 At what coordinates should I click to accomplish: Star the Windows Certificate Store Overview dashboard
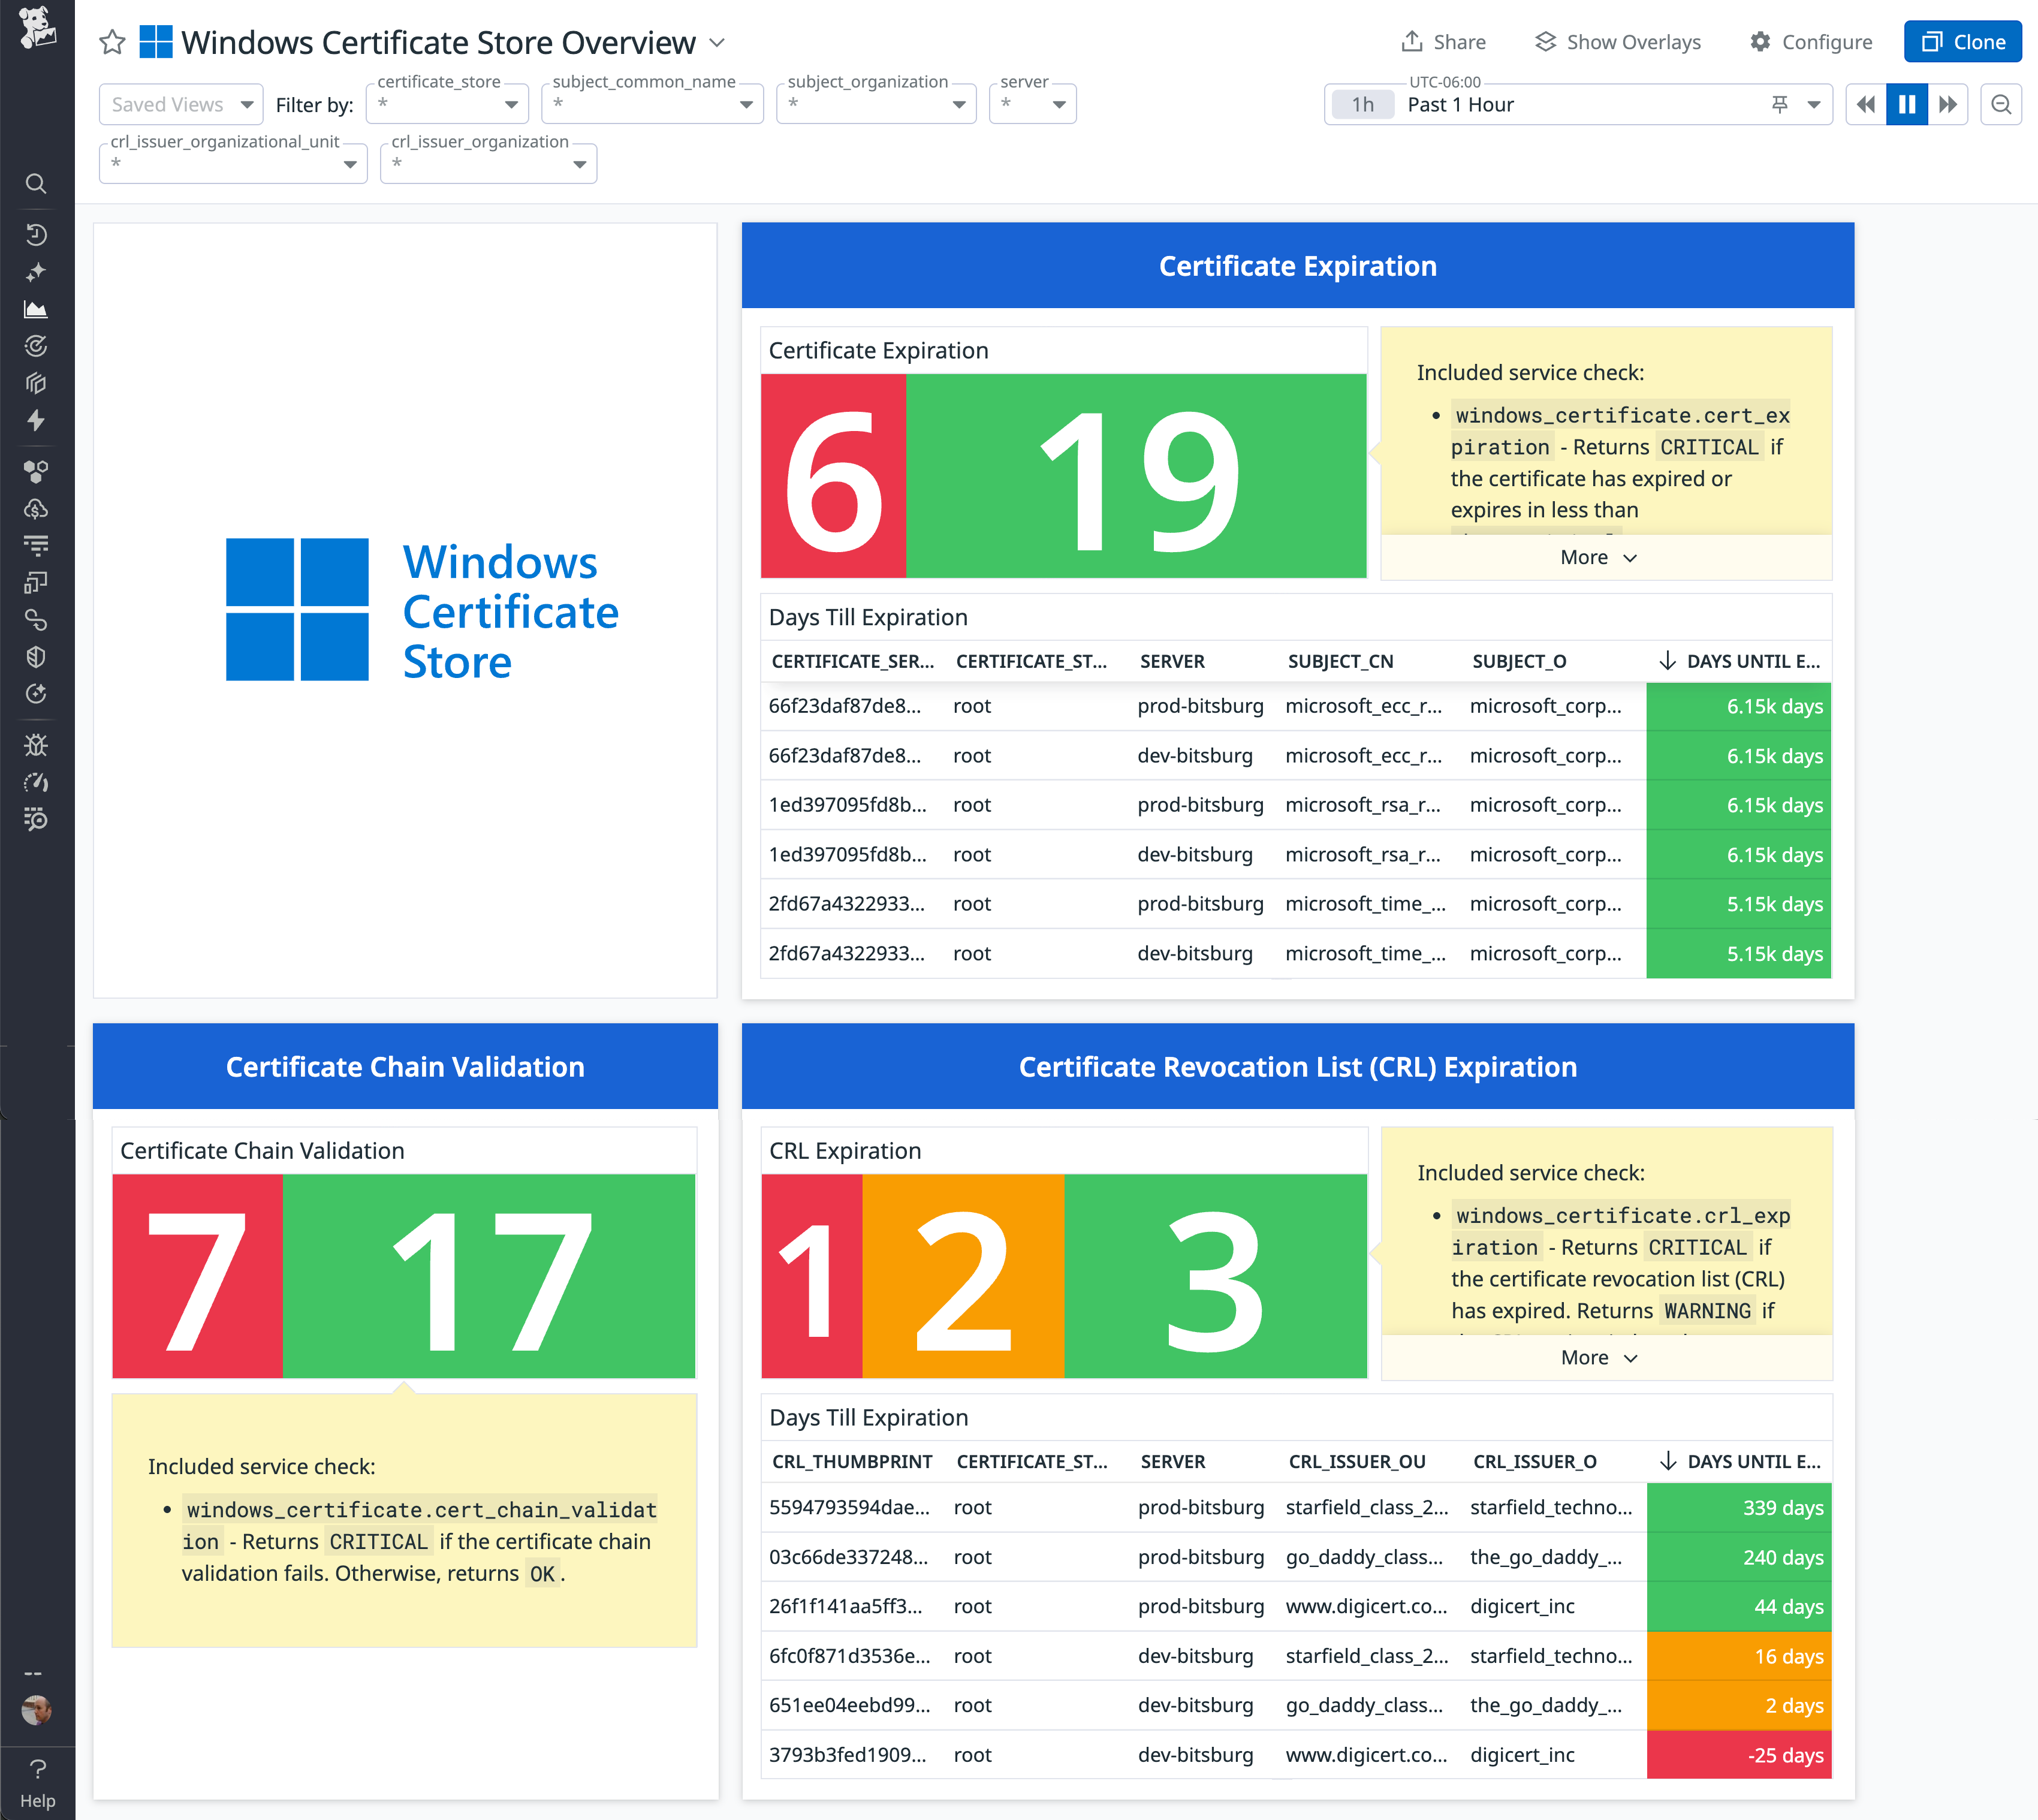coord(112,42)
